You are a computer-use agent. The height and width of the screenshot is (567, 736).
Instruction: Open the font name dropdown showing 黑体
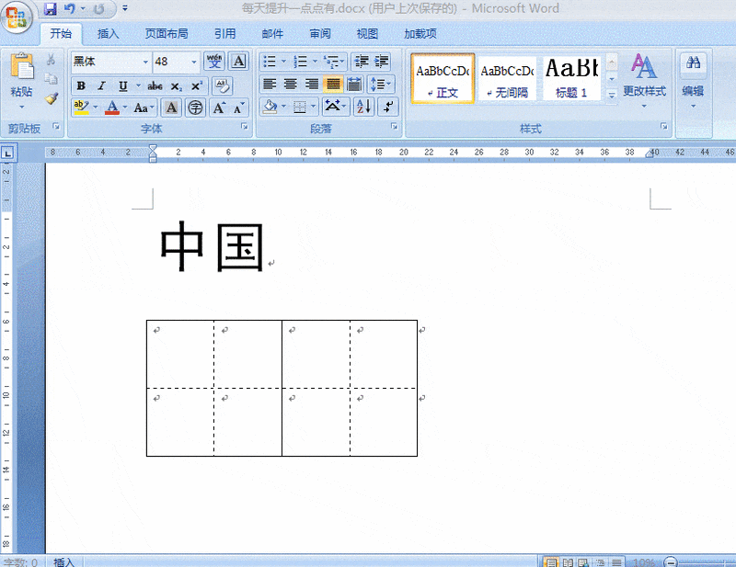(x=145, y=62)
